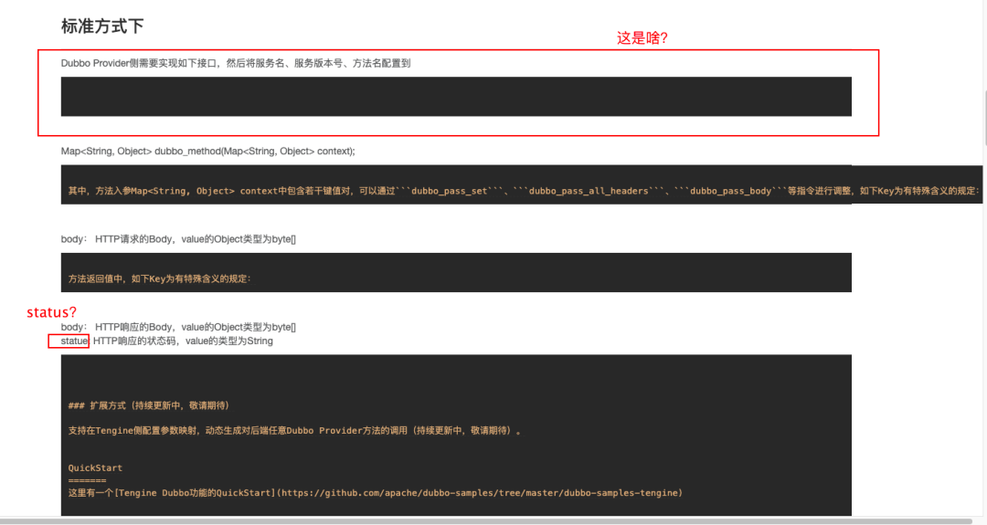987x525 pixels.
Task: Click the horizontal scrollbar at the page bottom
Action: click(x=486, y=521)
